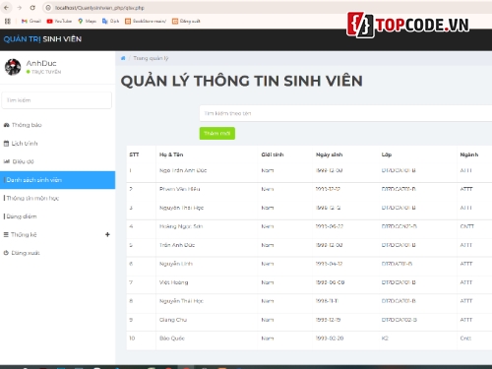Select student Phạm Văn Hiếu
Viewport: 492px width, 369px height.
click(x=180, y=189)
